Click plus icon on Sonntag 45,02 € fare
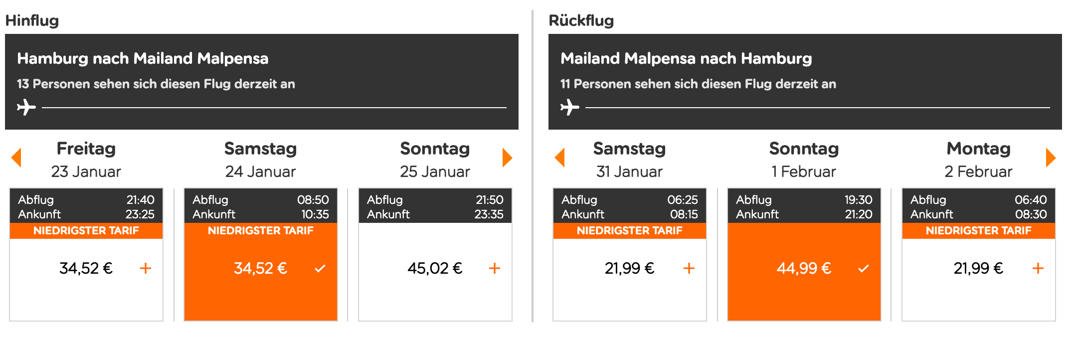Screen dimensions: 1076x347 [x=495, y=269]
